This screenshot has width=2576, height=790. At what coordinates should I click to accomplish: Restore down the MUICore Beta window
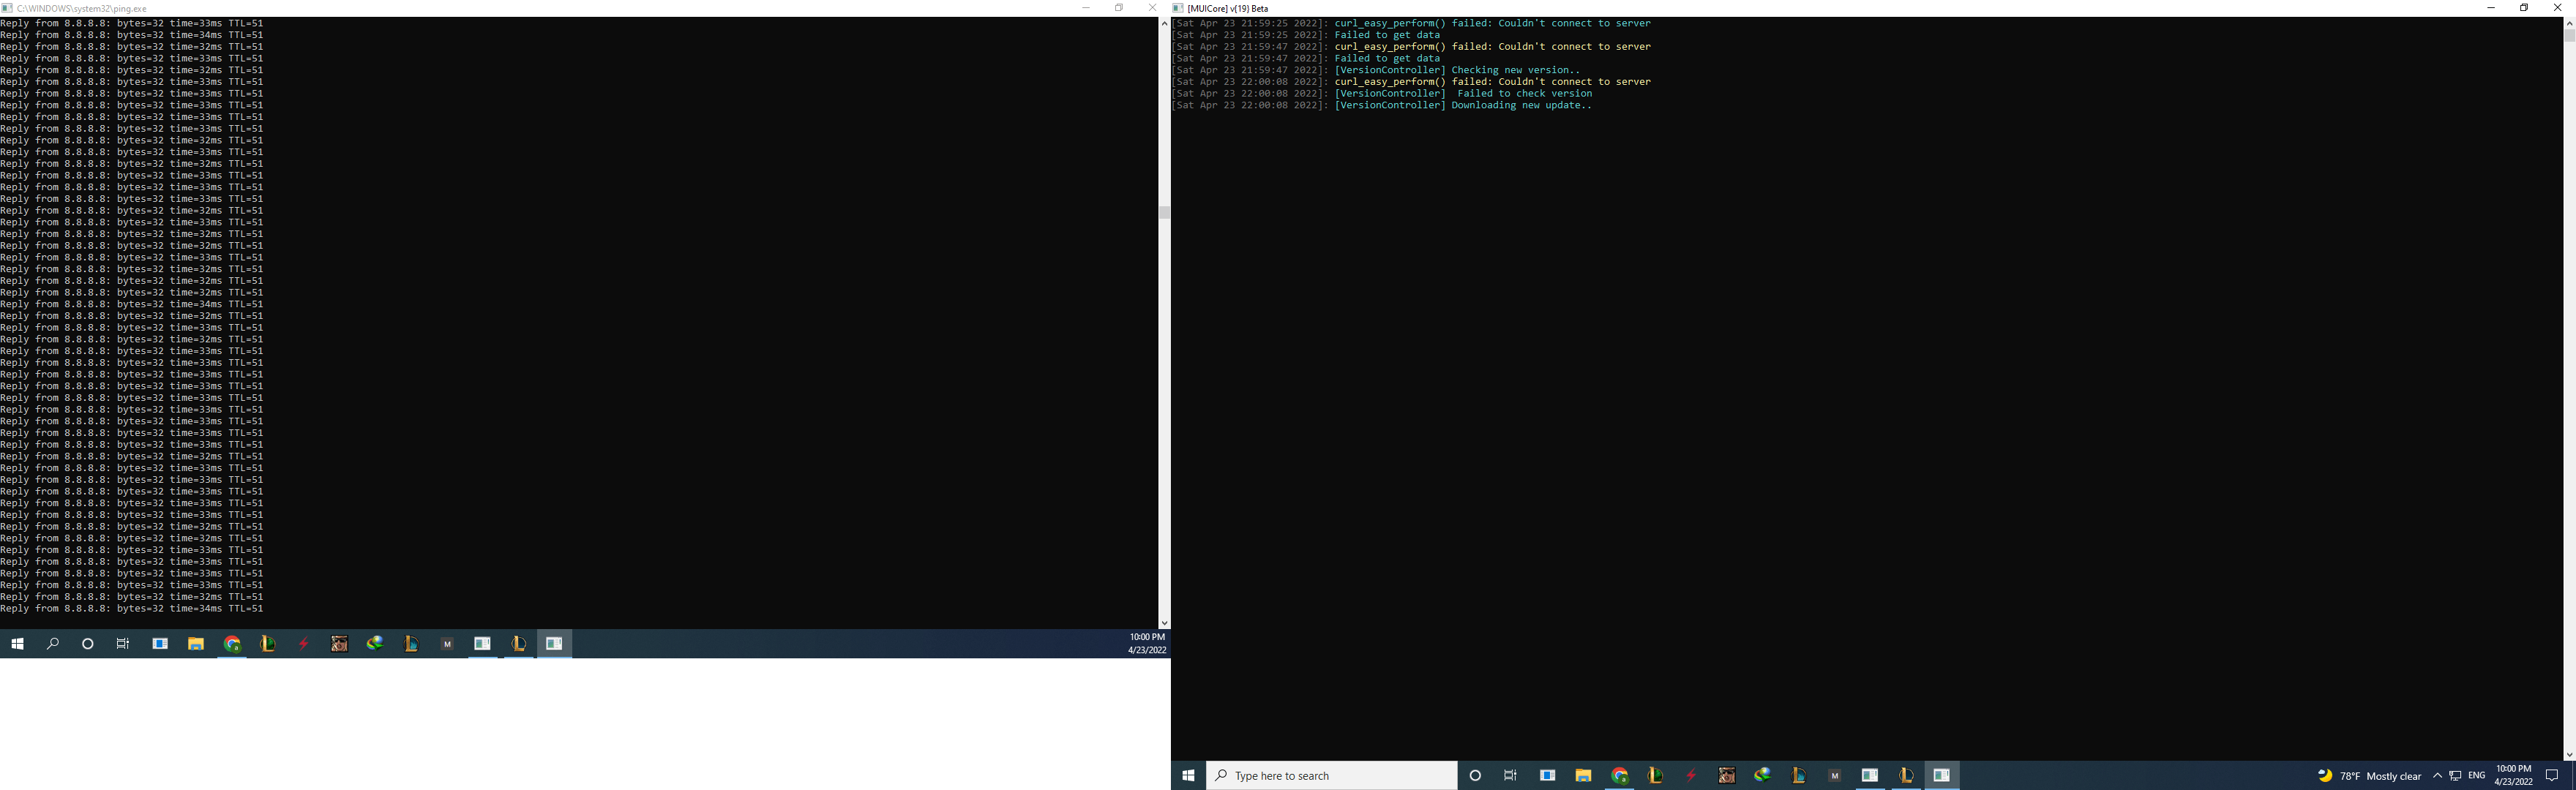click(2524, 8)
